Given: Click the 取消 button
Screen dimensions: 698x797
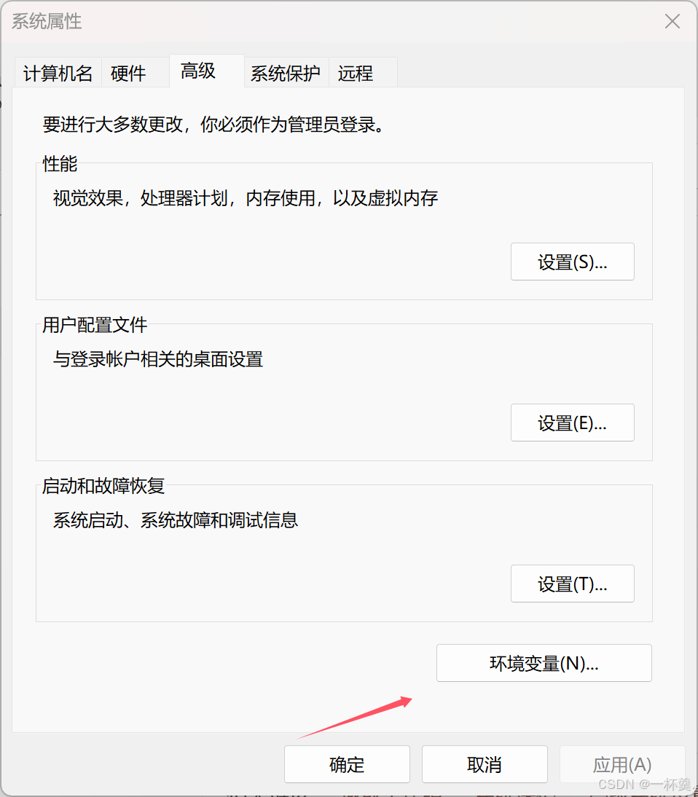Looking at the screenshot, I should (485, 764).
